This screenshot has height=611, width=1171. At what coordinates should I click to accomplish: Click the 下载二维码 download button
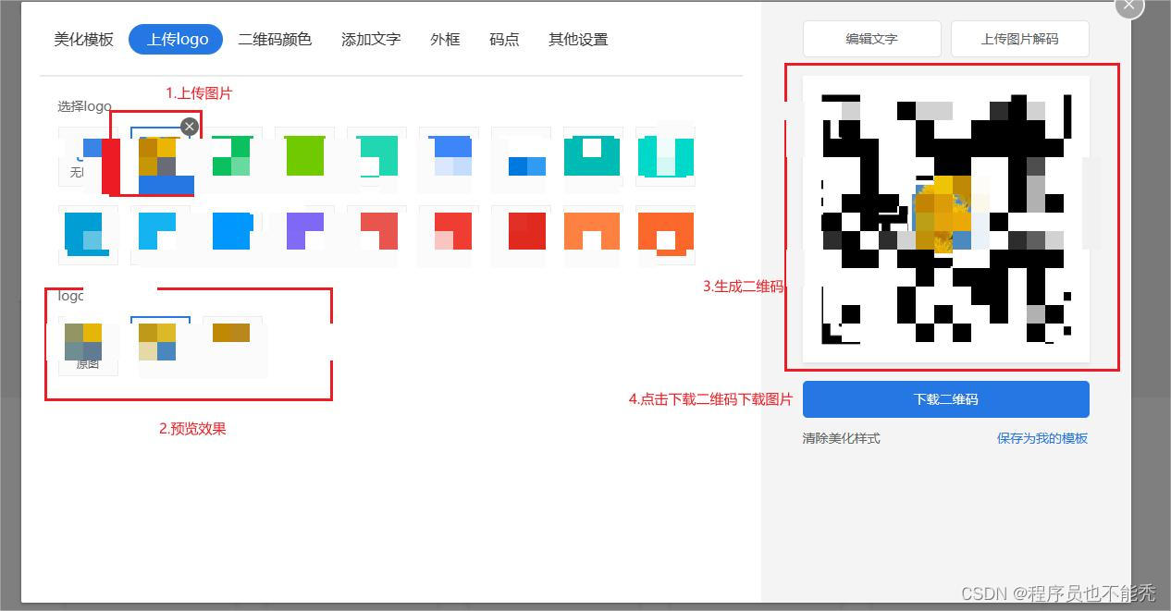tap(945, 398)
